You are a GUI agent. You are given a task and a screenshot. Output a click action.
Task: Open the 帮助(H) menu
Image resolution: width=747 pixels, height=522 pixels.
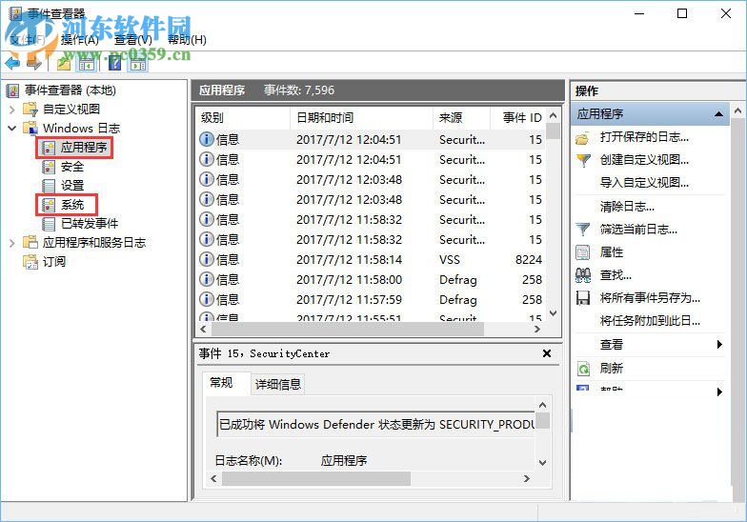tap(187, 40)
